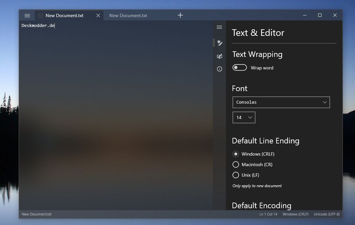Select Macintosh (CR) line ending
355x225 pixels.
coord(253,164)
